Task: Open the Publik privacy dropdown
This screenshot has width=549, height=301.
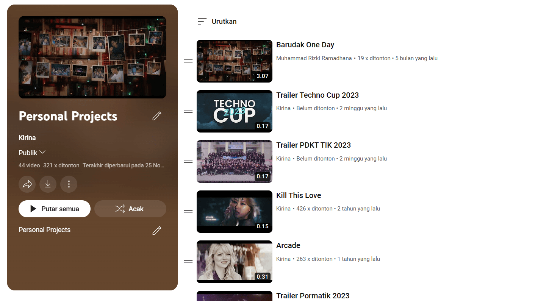Action: tap(32, 153)
